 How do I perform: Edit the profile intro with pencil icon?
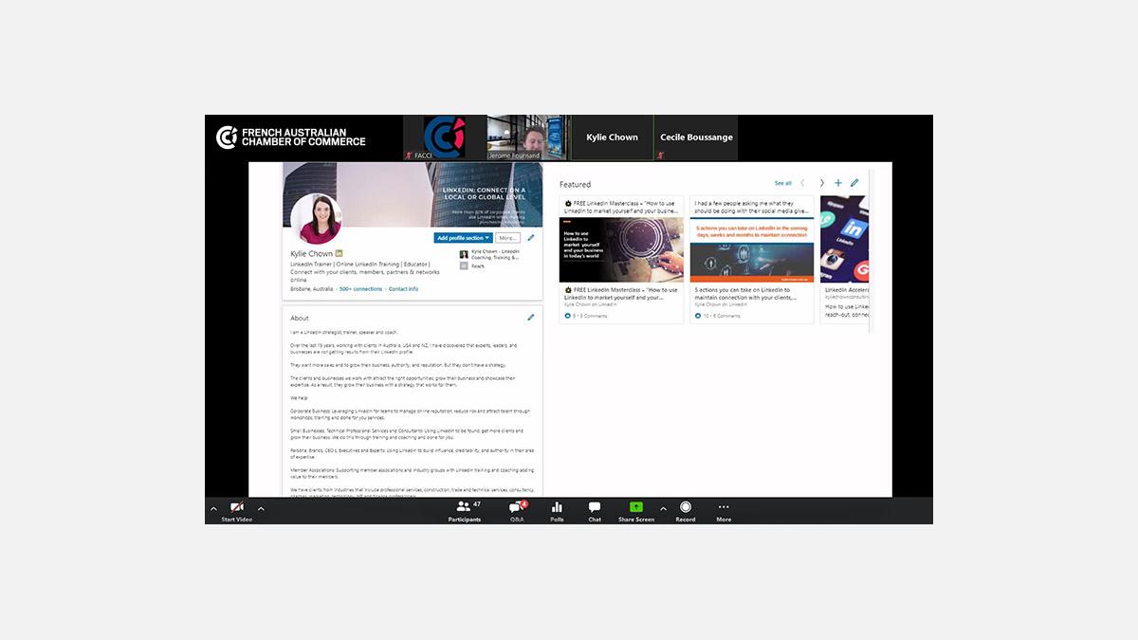(531, 238)
